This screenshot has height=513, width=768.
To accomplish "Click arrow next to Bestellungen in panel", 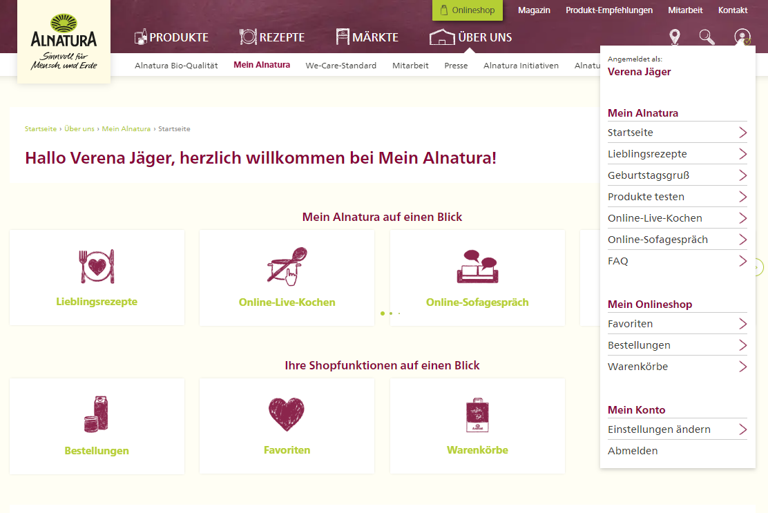I will pos(742,346).
